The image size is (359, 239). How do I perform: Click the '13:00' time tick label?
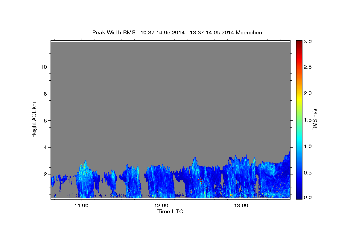(x=241, y=206)
